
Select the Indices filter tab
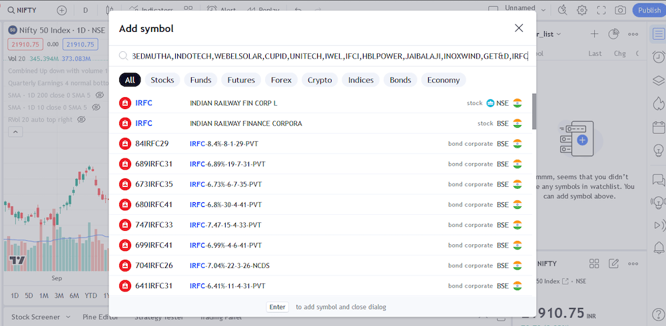[x=361, y=80]
